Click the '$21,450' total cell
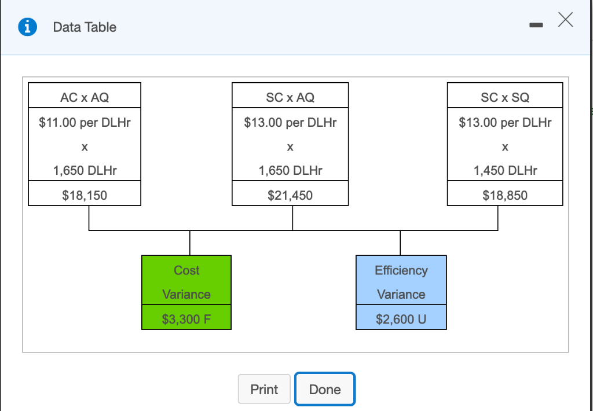Image resolution: width=593 pixels, height=411 pixels. (290, 193)
